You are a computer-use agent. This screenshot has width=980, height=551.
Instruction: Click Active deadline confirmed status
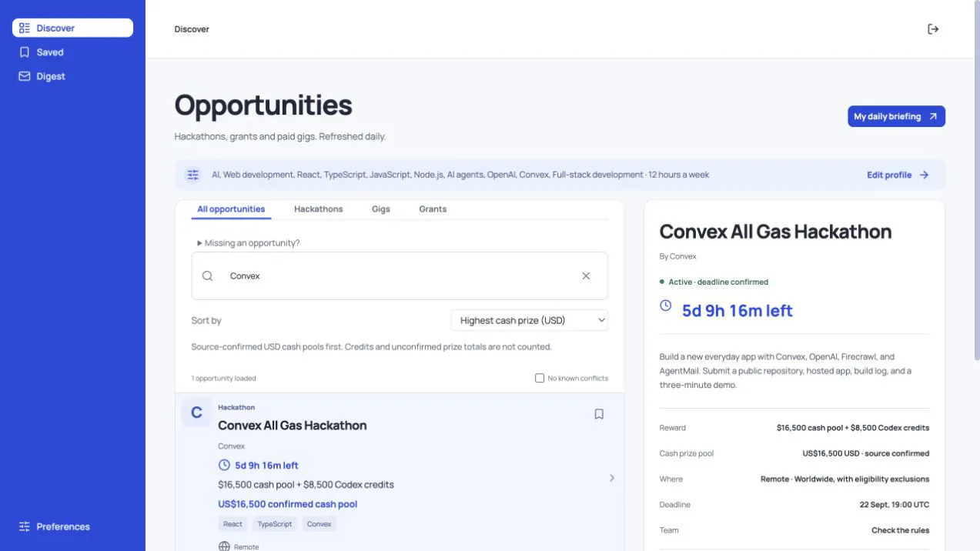[714, 282]
